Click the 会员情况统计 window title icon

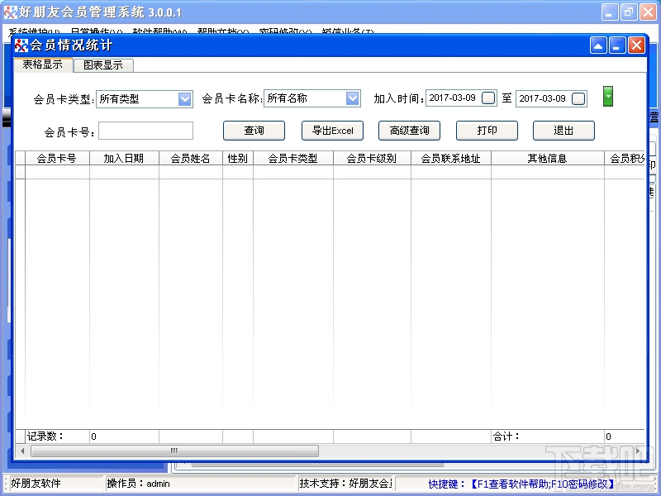click(21, 45)
